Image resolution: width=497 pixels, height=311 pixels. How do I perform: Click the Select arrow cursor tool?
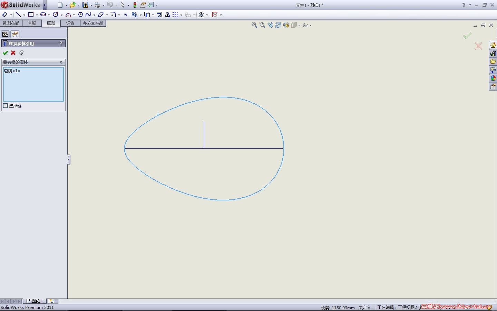tap(122, 5)
